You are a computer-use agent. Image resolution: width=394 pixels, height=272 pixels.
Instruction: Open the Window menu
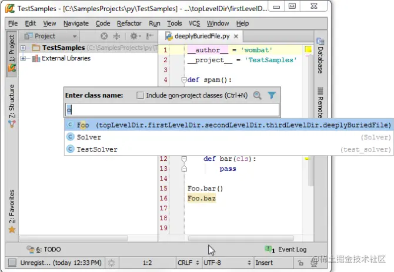click(x=218, y=23)
